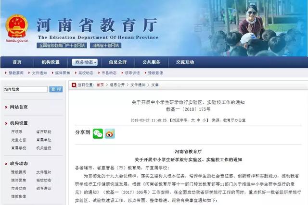This screenshot has height=205, width=308.
Task: Click the arrow beside 网站首页
Action: (6, 107)
